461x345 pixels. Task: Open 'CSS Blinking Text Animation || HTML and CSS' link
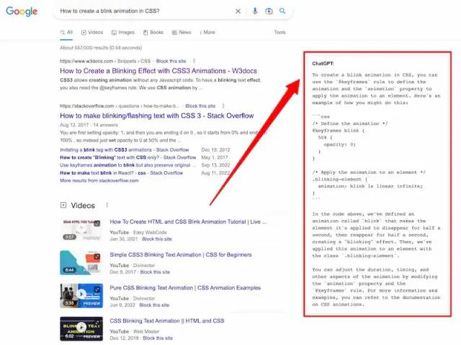pyautogui.click(x=167, y=321)
